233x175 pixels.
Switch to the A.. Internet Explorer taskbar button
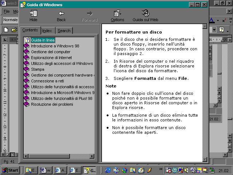[x=60, y=170]
